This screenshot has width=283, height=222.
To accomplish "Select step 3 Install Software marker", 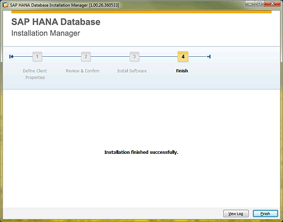I will 134,57.
